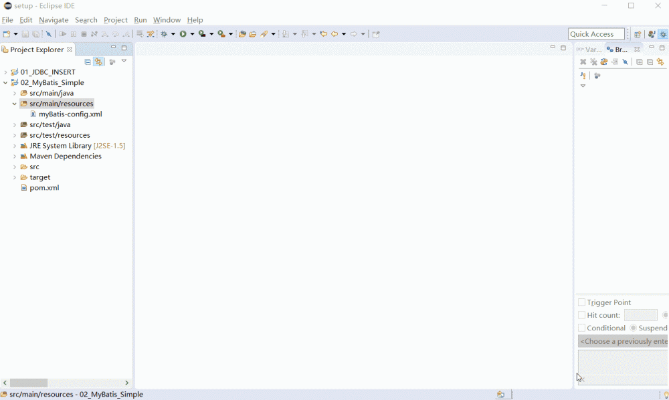Image resolution: width=669 pixels, height=400 pixels.
Task: Click the Disconnect debug icon
Action: tap(94, 34)
